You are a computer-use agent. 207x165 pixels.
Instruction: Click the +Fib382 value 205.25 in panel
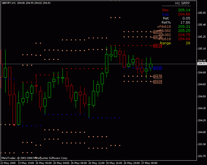click(184, 31)
